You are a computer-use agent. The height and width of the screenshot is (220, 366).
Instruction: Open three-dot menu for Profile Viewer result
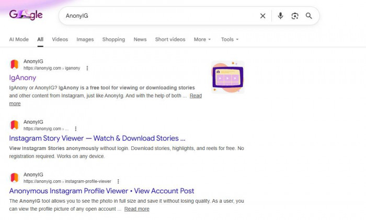[119, 181]
